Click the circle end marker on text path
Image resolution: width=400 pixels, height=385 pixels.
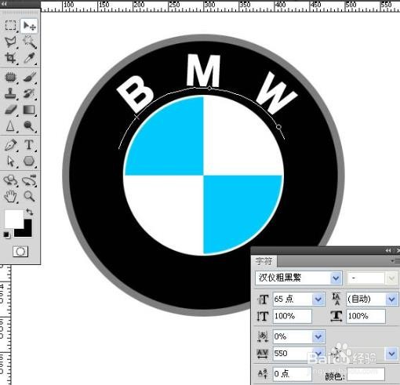click(x=278, y=127)
